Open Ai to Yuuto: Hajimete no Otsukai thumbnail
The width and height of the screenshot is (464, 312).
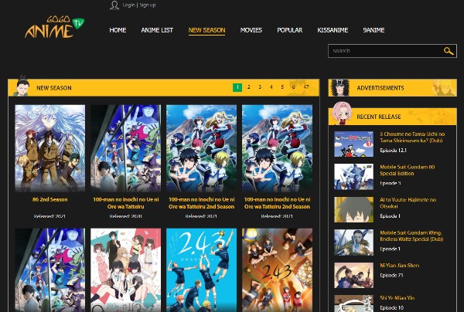(354, 209)
